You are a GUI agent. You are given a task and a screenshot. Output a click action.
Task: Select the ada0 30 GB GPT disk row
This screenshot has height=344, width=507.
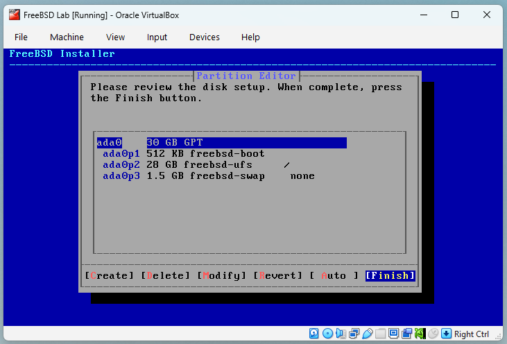pos(222,143)
